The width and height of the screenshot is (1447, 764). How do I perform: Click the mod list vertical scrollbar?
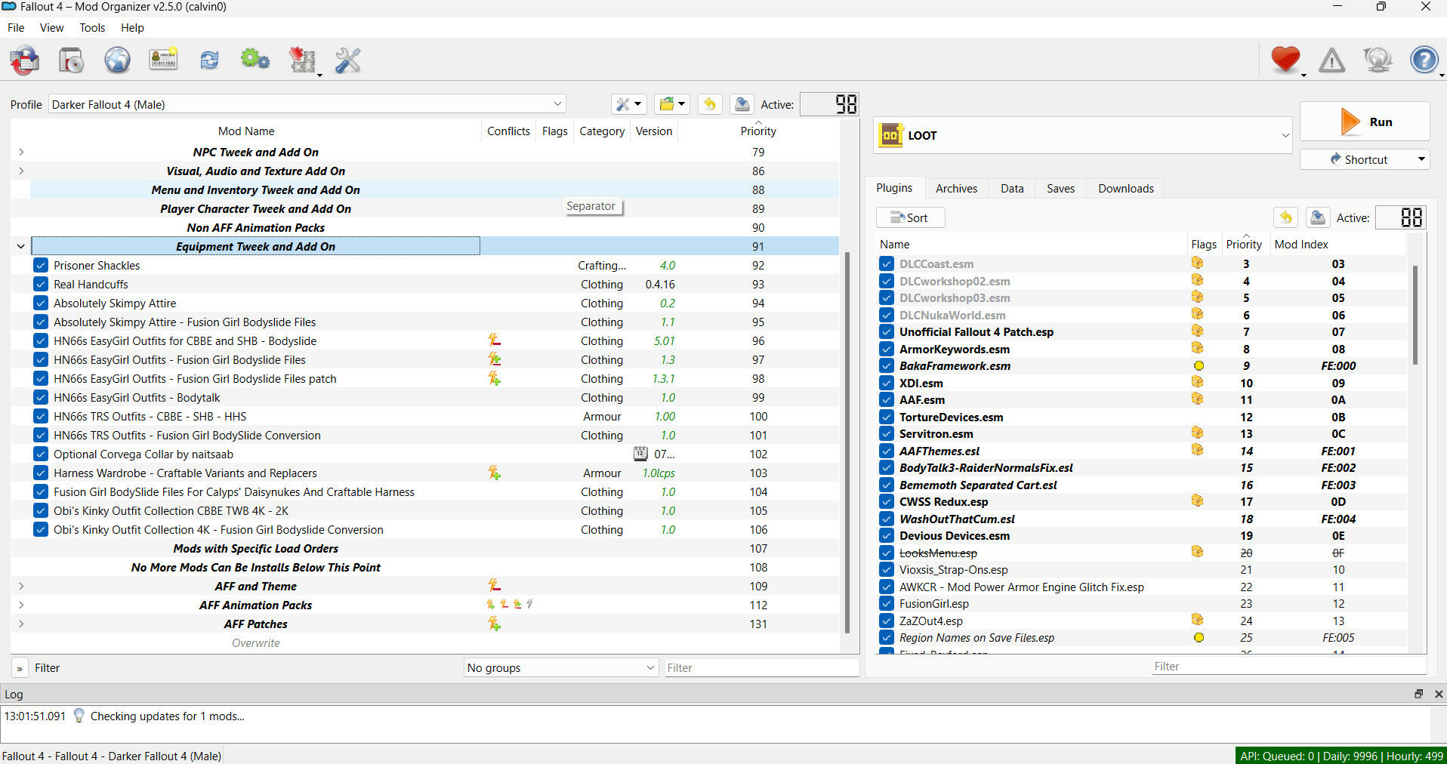pos(847,443)
